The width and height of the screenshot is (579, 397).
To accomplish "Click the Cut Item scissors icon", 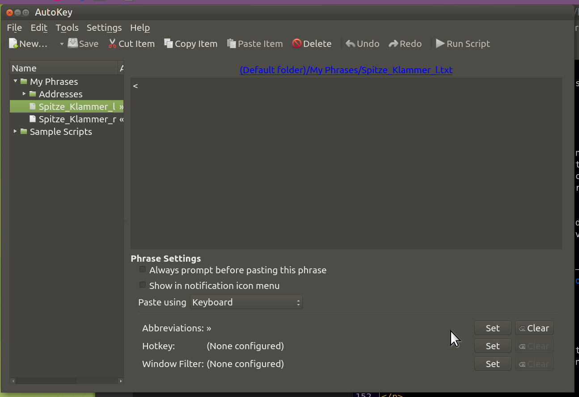I will 112,44.
